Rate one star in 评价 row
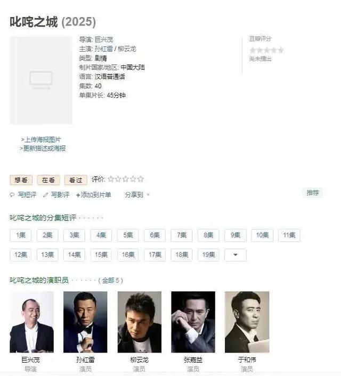This screenshot has height=376, width=341. point(111,179)
